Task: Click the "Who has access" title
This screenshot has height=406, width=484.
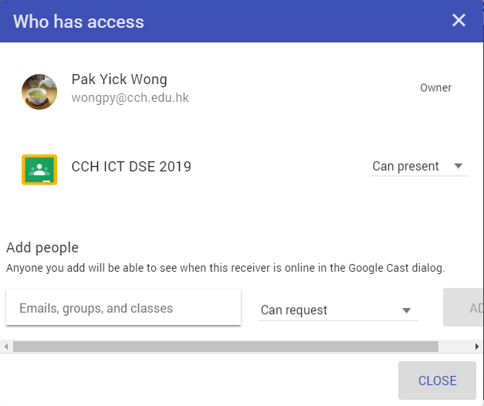Action: (x=79, y=21)
